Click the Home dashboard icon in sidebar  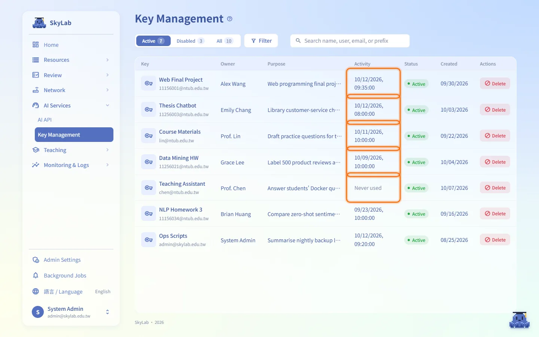36,45
